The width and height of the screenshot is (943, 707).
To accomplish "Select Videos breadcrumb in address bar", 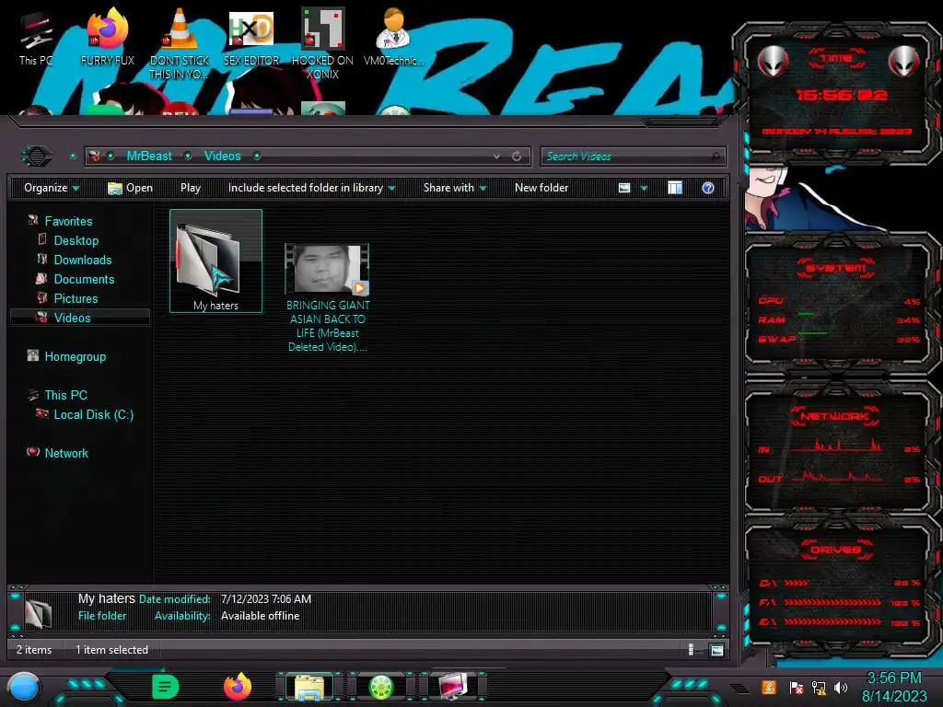I will 223,156.
